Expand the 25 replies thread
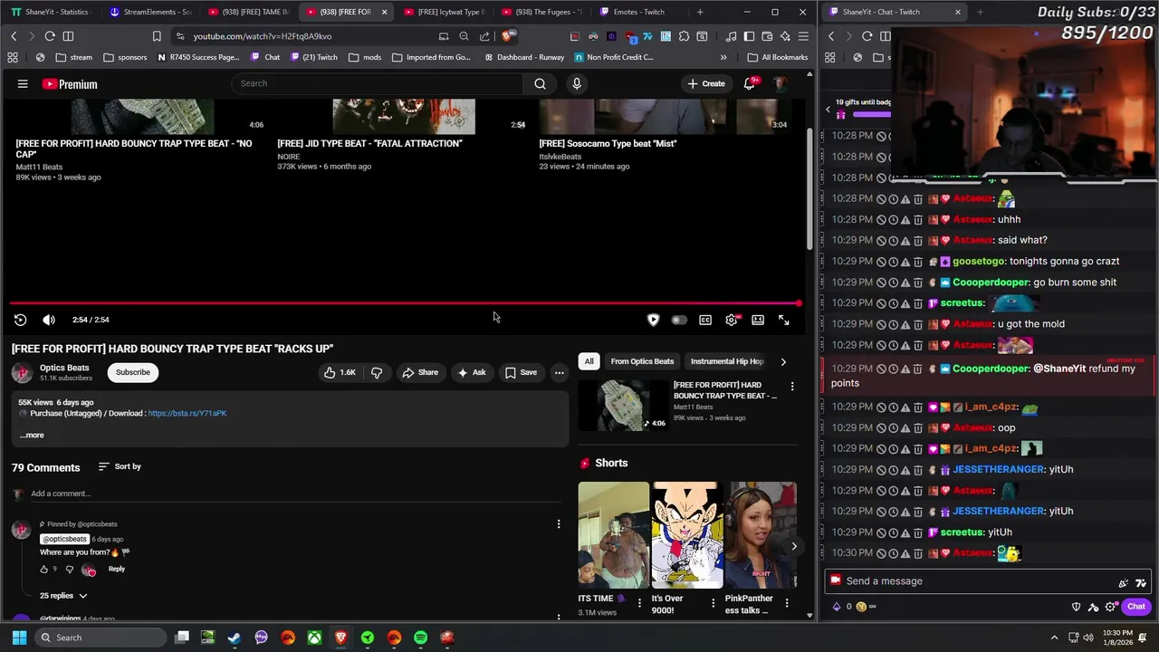 click(x=63, y=596)
